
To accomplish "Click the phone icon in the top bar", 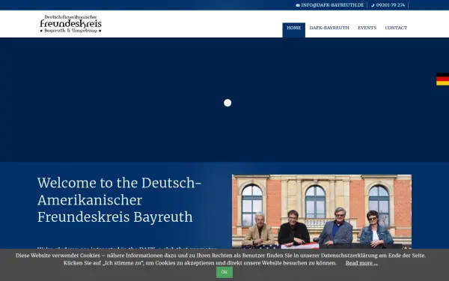I will (x=372, y=5).
